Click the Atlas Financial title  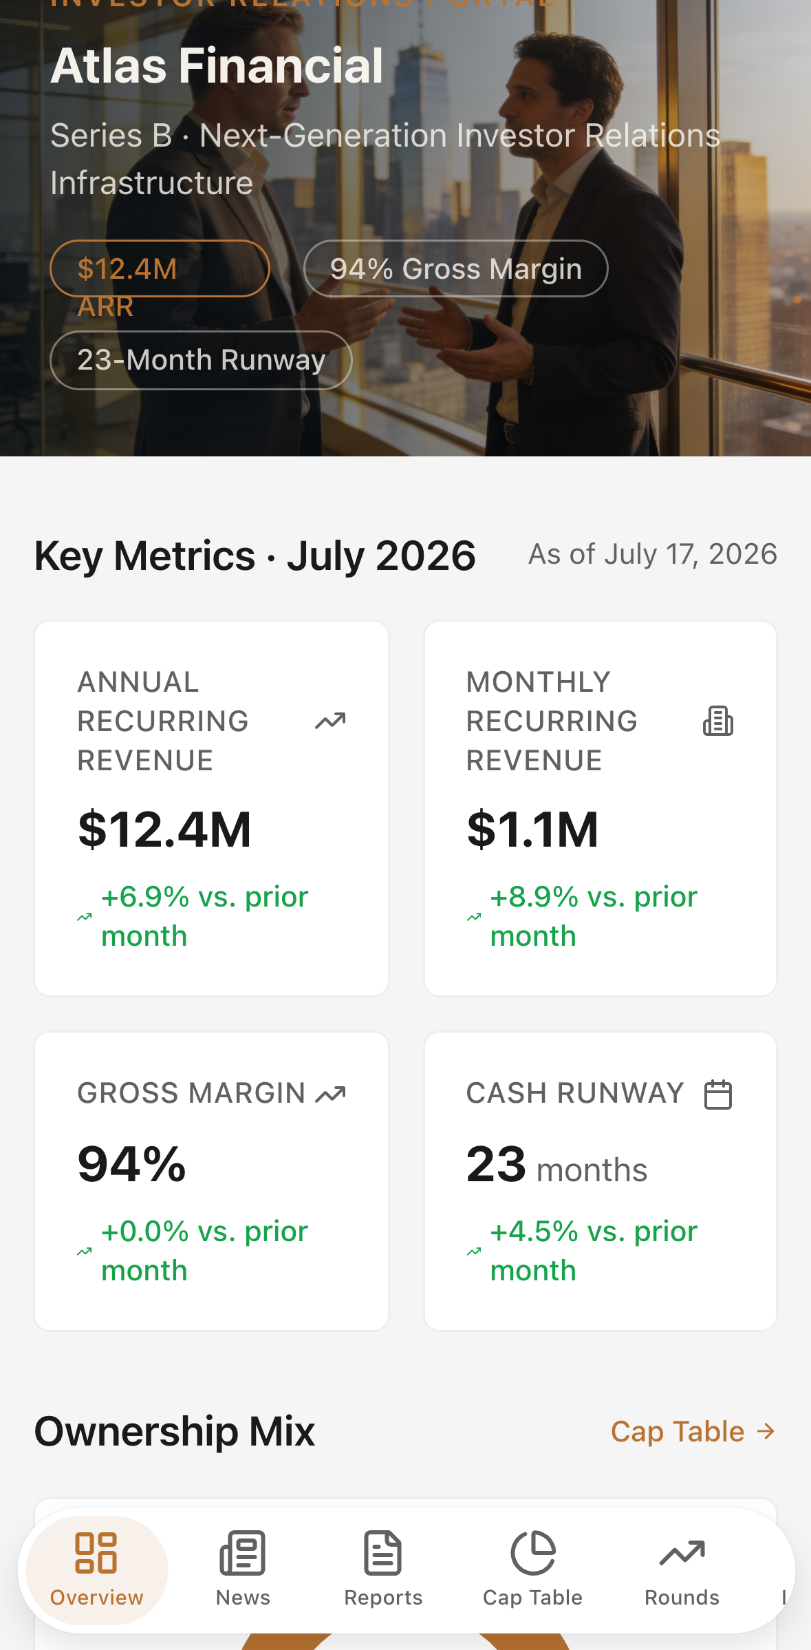(217, 66)
